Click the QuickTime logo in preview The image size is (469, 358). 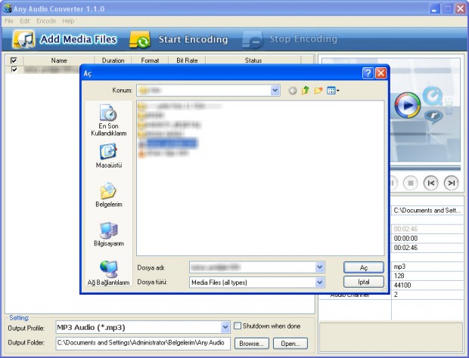(x=433, y=96)
